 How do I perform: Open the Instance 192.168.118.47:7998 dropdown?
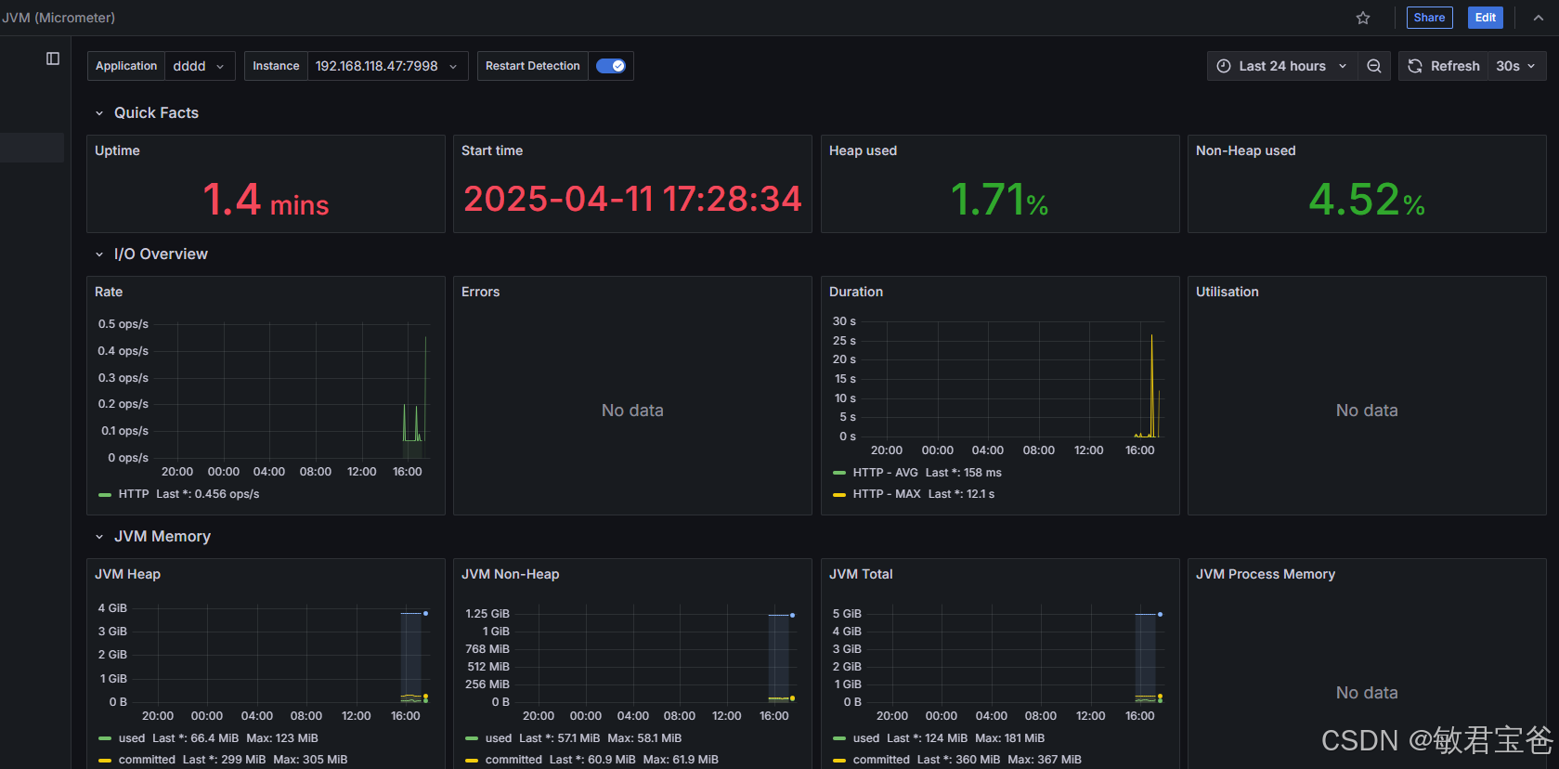coord(387,66)
